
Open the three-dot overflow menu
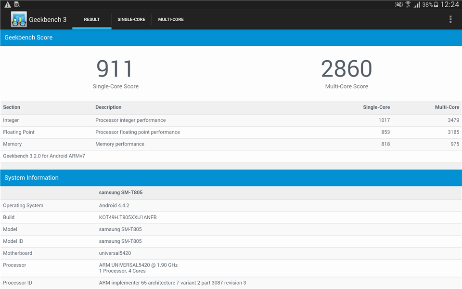pyautogui.click(x=450, y=19)
